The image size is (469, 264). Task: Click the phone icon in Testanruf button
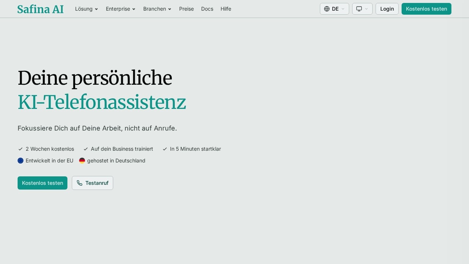[80, 183]
